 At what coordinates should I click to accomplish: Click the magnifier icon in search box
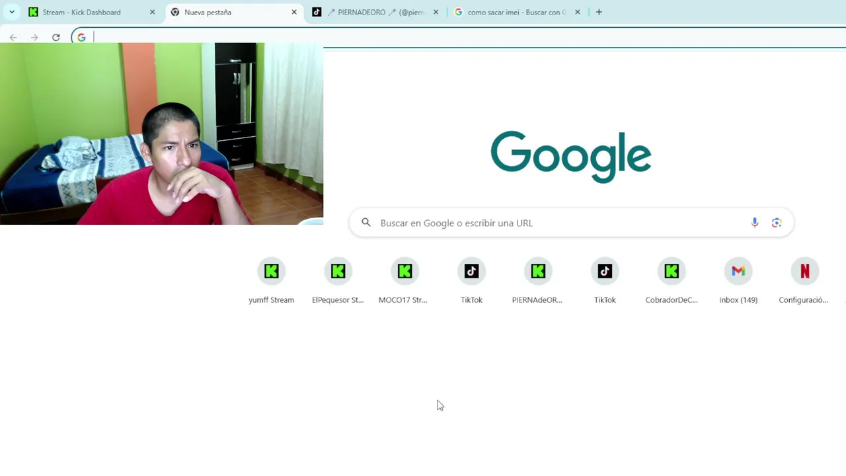366,223
